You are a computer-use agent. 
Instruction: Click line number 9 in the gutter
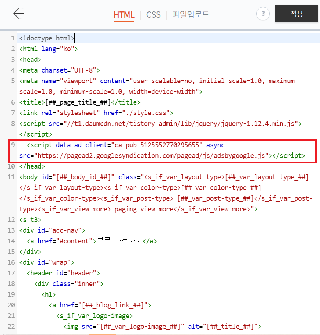13,145
